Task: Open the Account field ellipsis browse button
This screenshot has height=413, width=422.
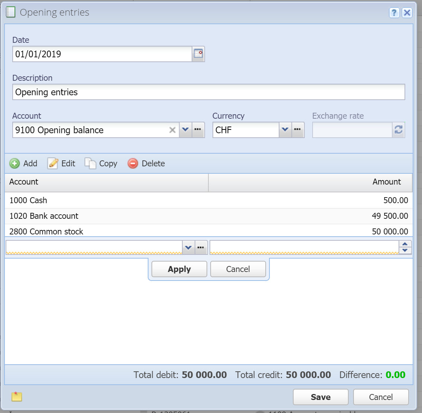Action: 198,130
